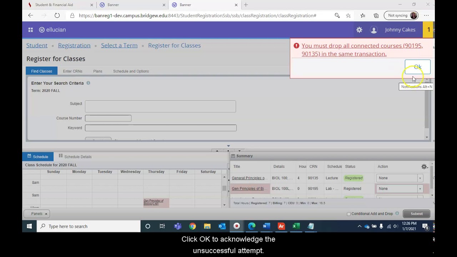
Task: Click the drop connected courses error message link
Action: coord(362,50)
